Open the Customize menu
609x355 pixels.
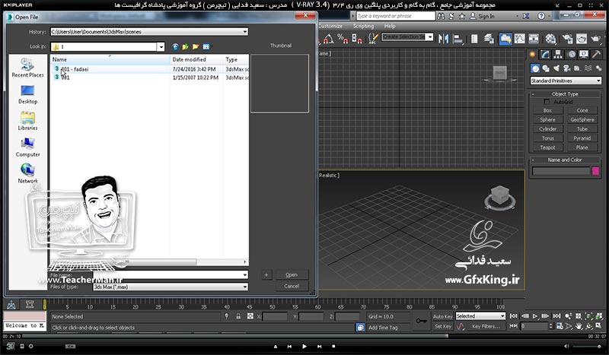[x=330, y=26]
